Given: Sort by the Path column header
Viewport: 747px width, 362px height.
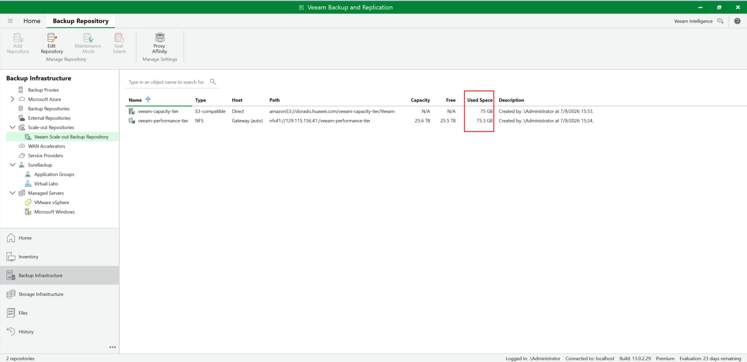Looking at the screenshot, I should pos(275,100).
